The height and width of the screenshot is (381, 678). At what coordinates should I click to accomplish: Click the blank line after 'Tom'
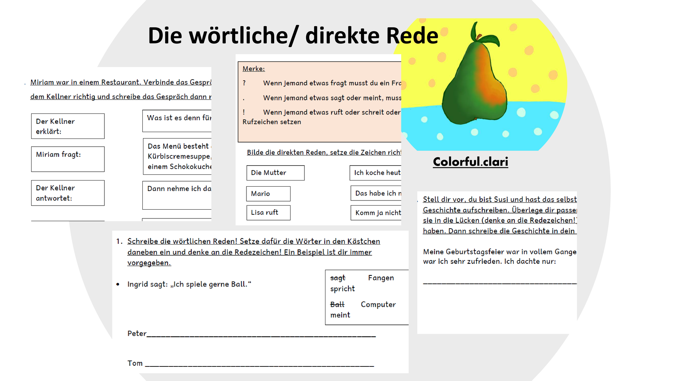coord(259,364)
